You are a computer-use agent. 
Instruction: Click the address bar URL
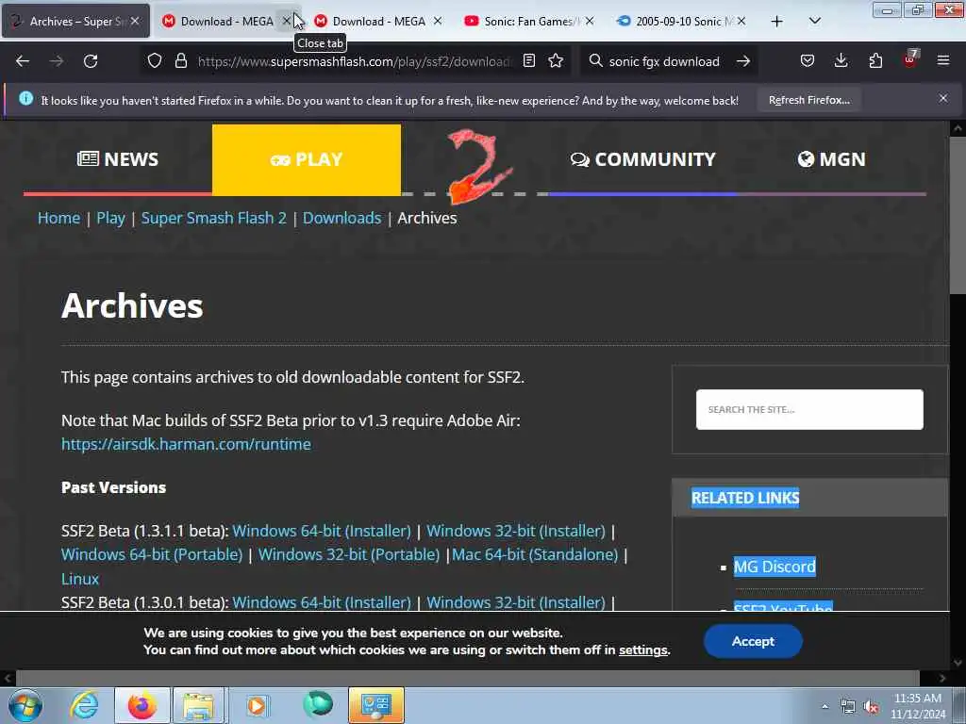[355, 61]
